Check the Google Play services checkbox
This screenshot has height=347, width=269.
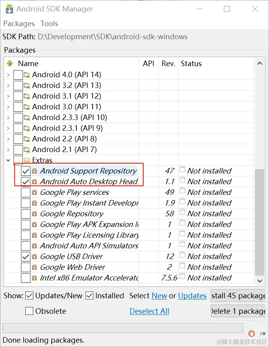[x=26, y=193]
